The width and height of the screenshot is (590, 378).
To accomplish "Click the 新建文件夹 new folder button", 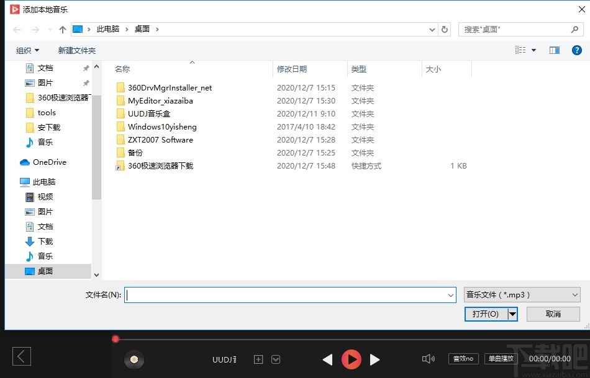I will pyautogui.click(x=78, y=50).
